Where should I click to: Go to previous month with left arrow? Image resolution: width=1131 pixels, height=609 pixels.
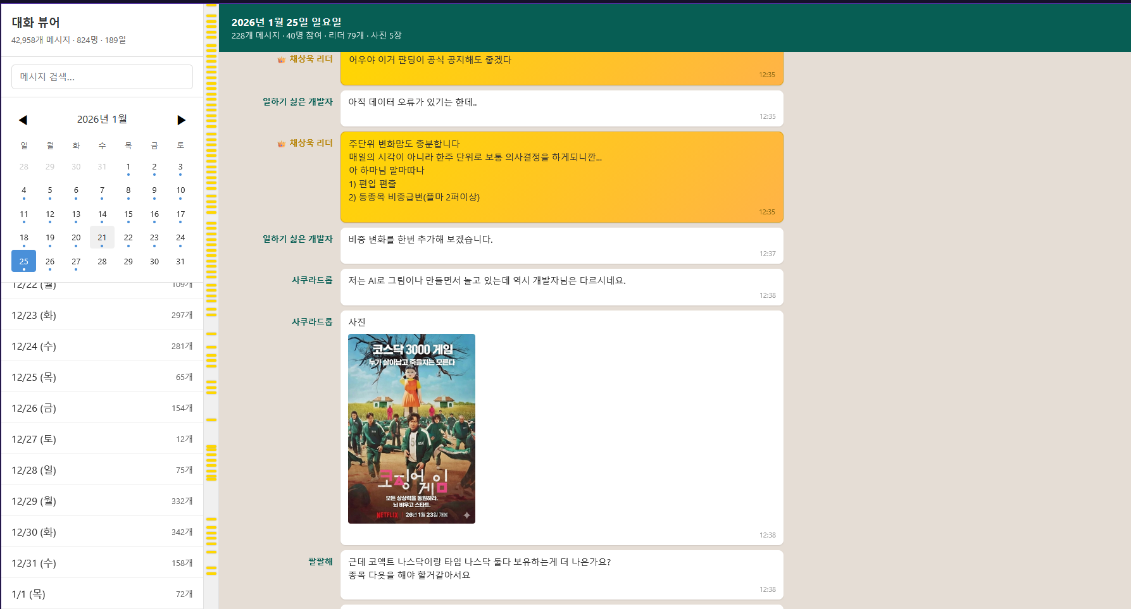(23, 120)
